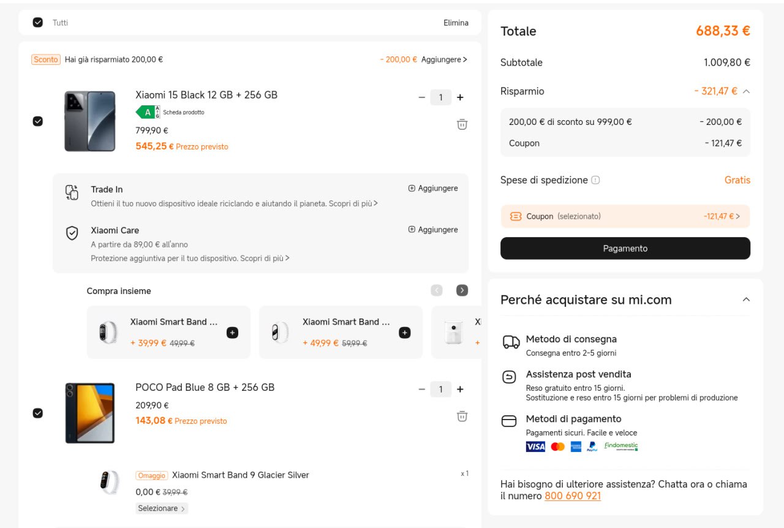Toggle the Tutti select-all checkbox
784x528 pixels.
pyautogui.click(x=38, y=23)
